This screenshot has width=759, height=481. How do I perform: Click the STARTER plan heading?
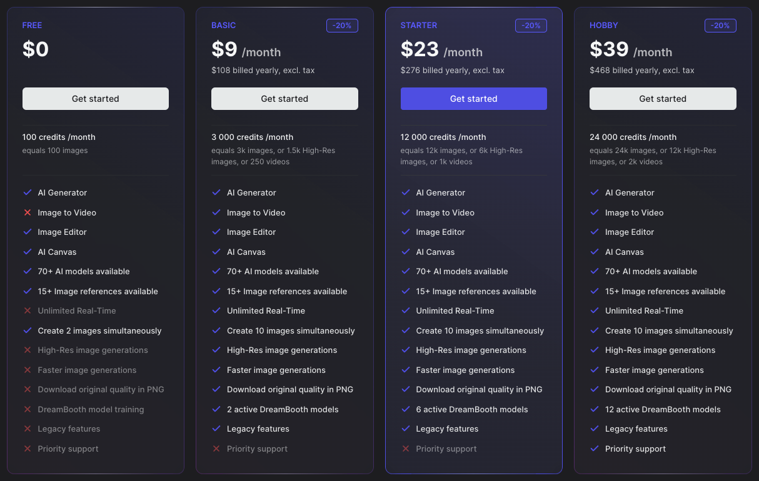click(419, 26)
